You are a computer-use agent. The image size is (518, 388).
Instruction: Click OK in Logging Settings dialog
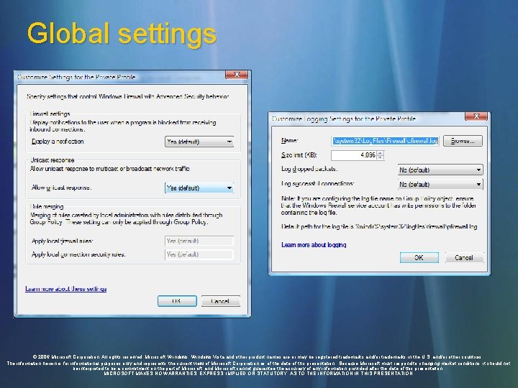[419, 257]
